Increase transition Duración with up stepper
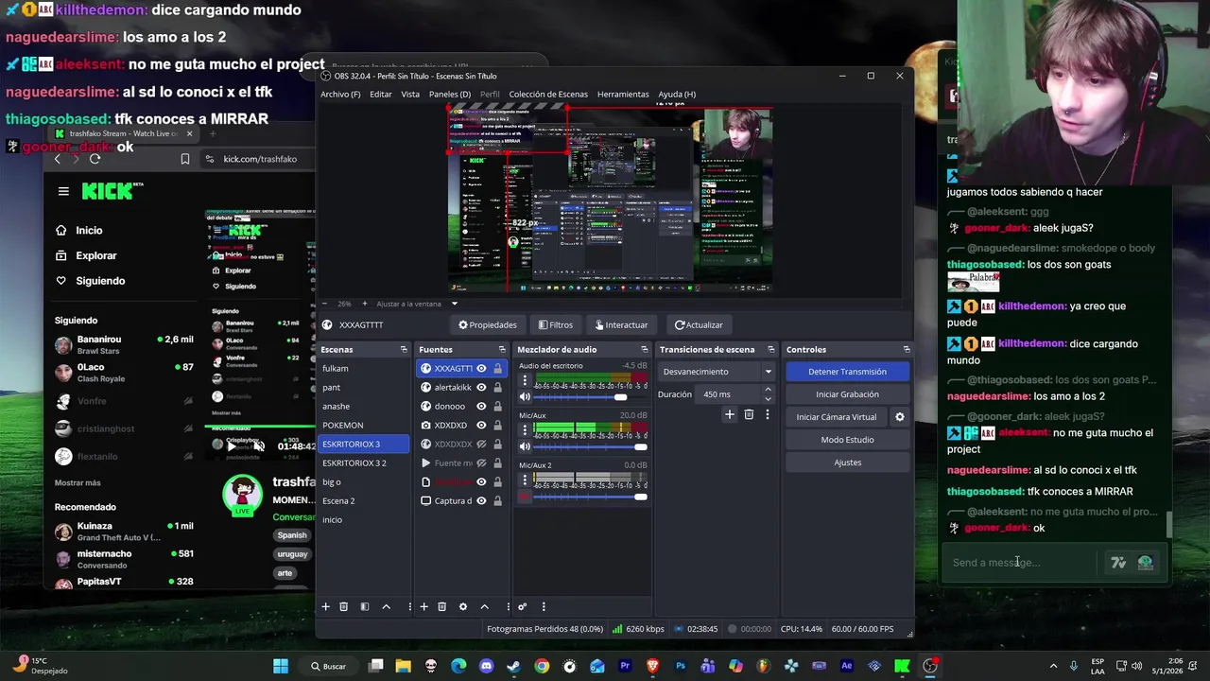The height and width of the screenshot is (681, 1210). [768, 390]
